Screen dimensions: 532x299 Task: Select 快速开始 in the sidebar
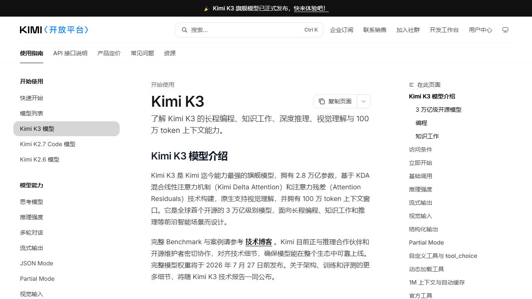(x=32, y=98)
